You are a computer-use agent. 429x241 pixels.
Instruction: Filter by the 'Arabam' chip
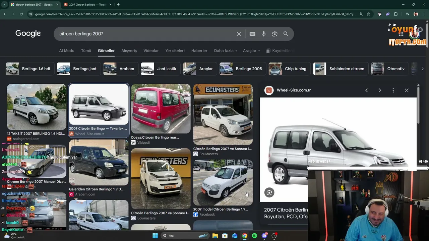pyautogui.click(x=120, y=69)
